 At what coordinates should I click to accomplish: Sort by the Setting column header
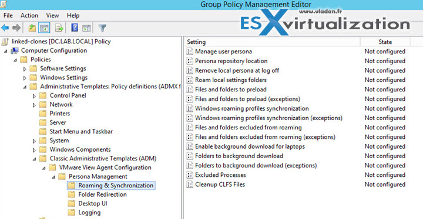pyautogui.click(x=273, y=42)
